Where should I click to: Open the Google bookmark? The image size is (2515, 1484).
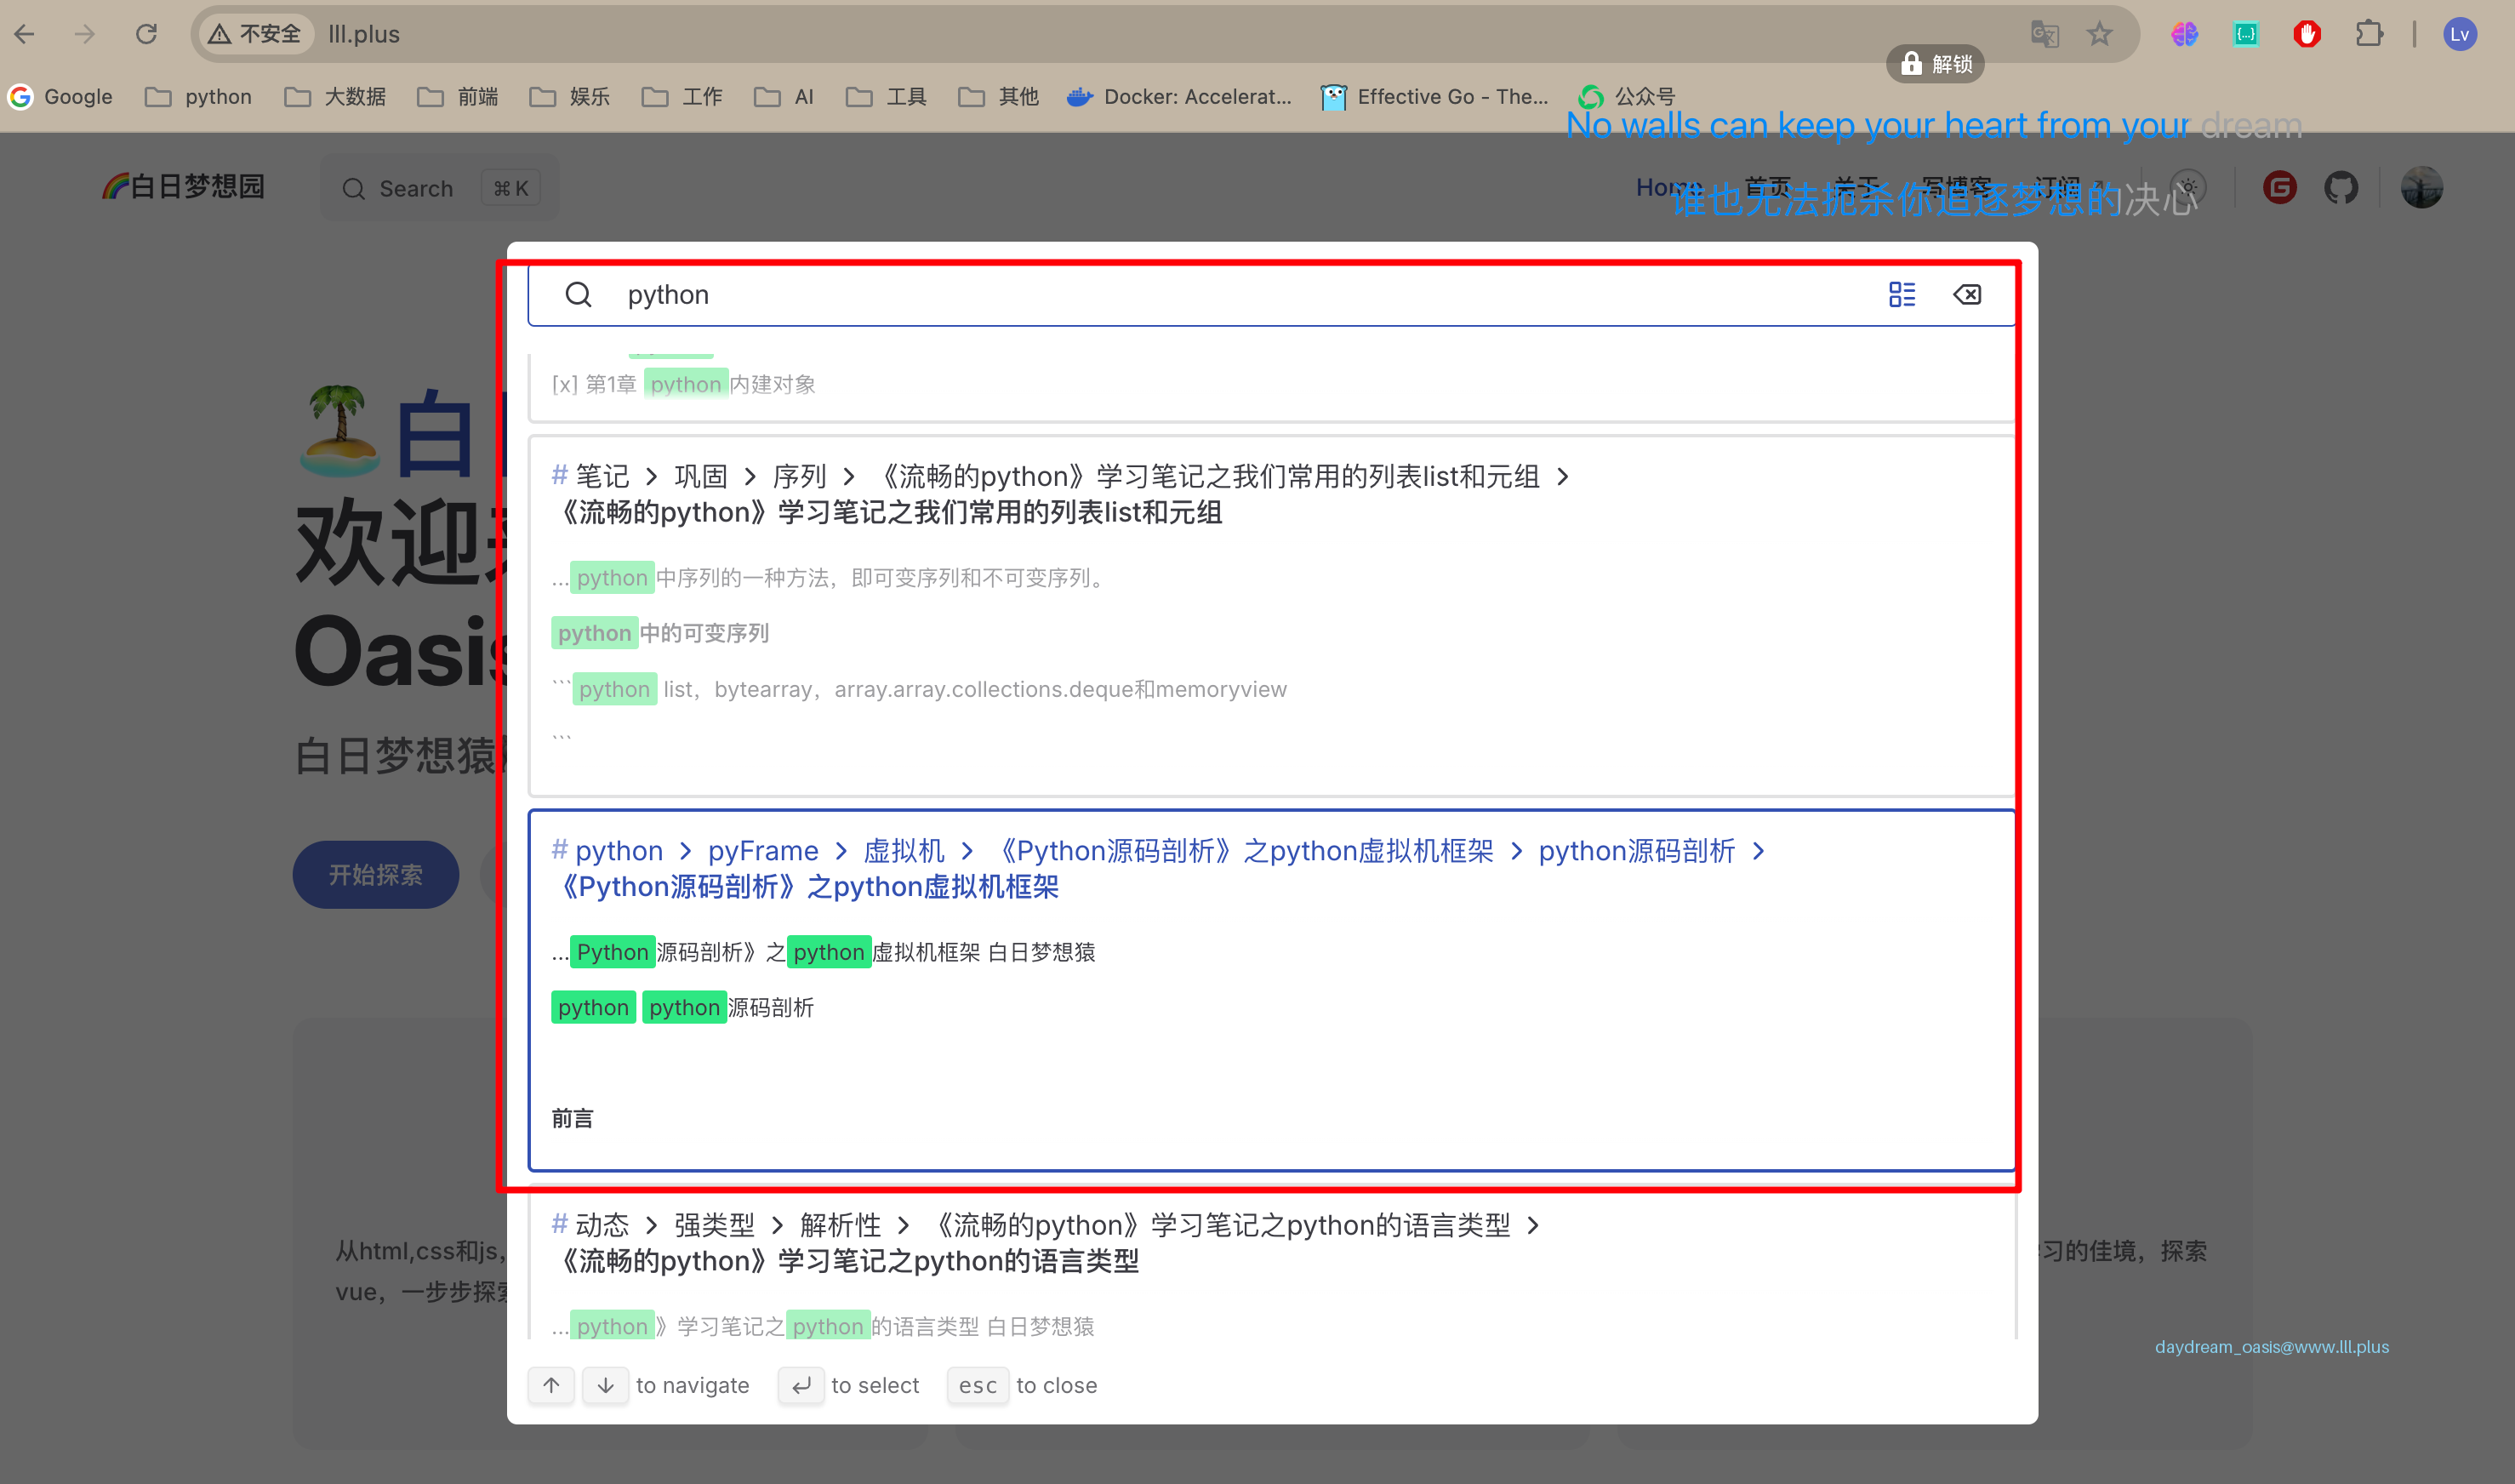[61, 96]
